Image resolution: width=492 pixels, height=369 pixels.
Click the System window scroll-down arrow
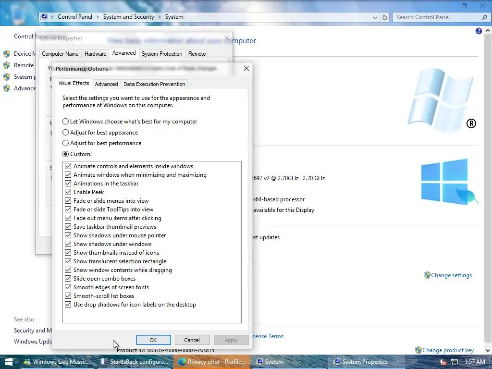click(x=488, y=350)
